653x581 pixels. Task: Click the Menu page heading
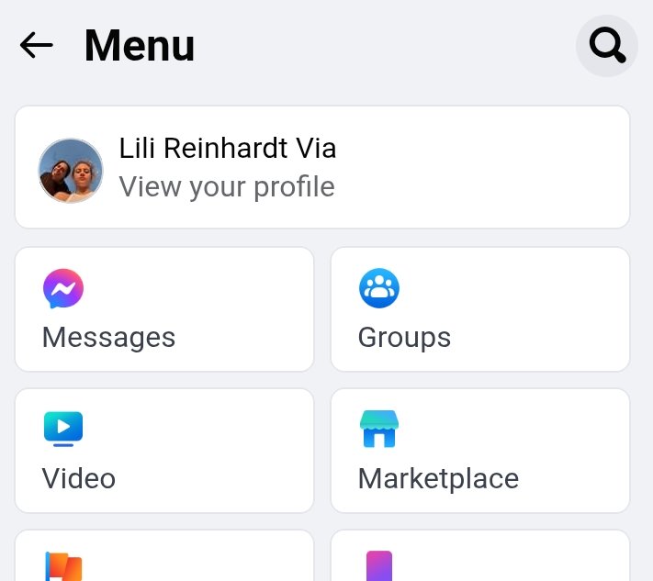pyautogui.click(x=140, y=45)
